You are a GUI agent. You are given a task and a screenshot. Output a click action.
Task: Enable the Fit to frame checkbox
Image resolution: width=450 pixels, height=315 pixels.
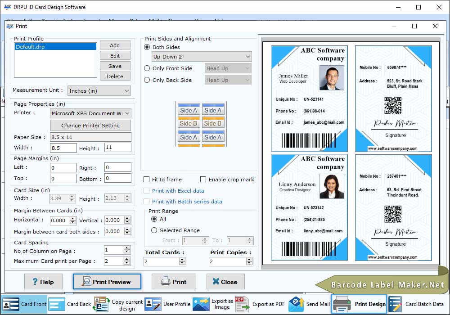click(x=146, y=179)
